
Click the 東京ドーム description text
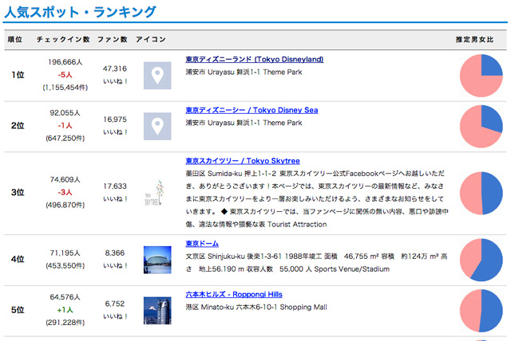coord(316,263)
